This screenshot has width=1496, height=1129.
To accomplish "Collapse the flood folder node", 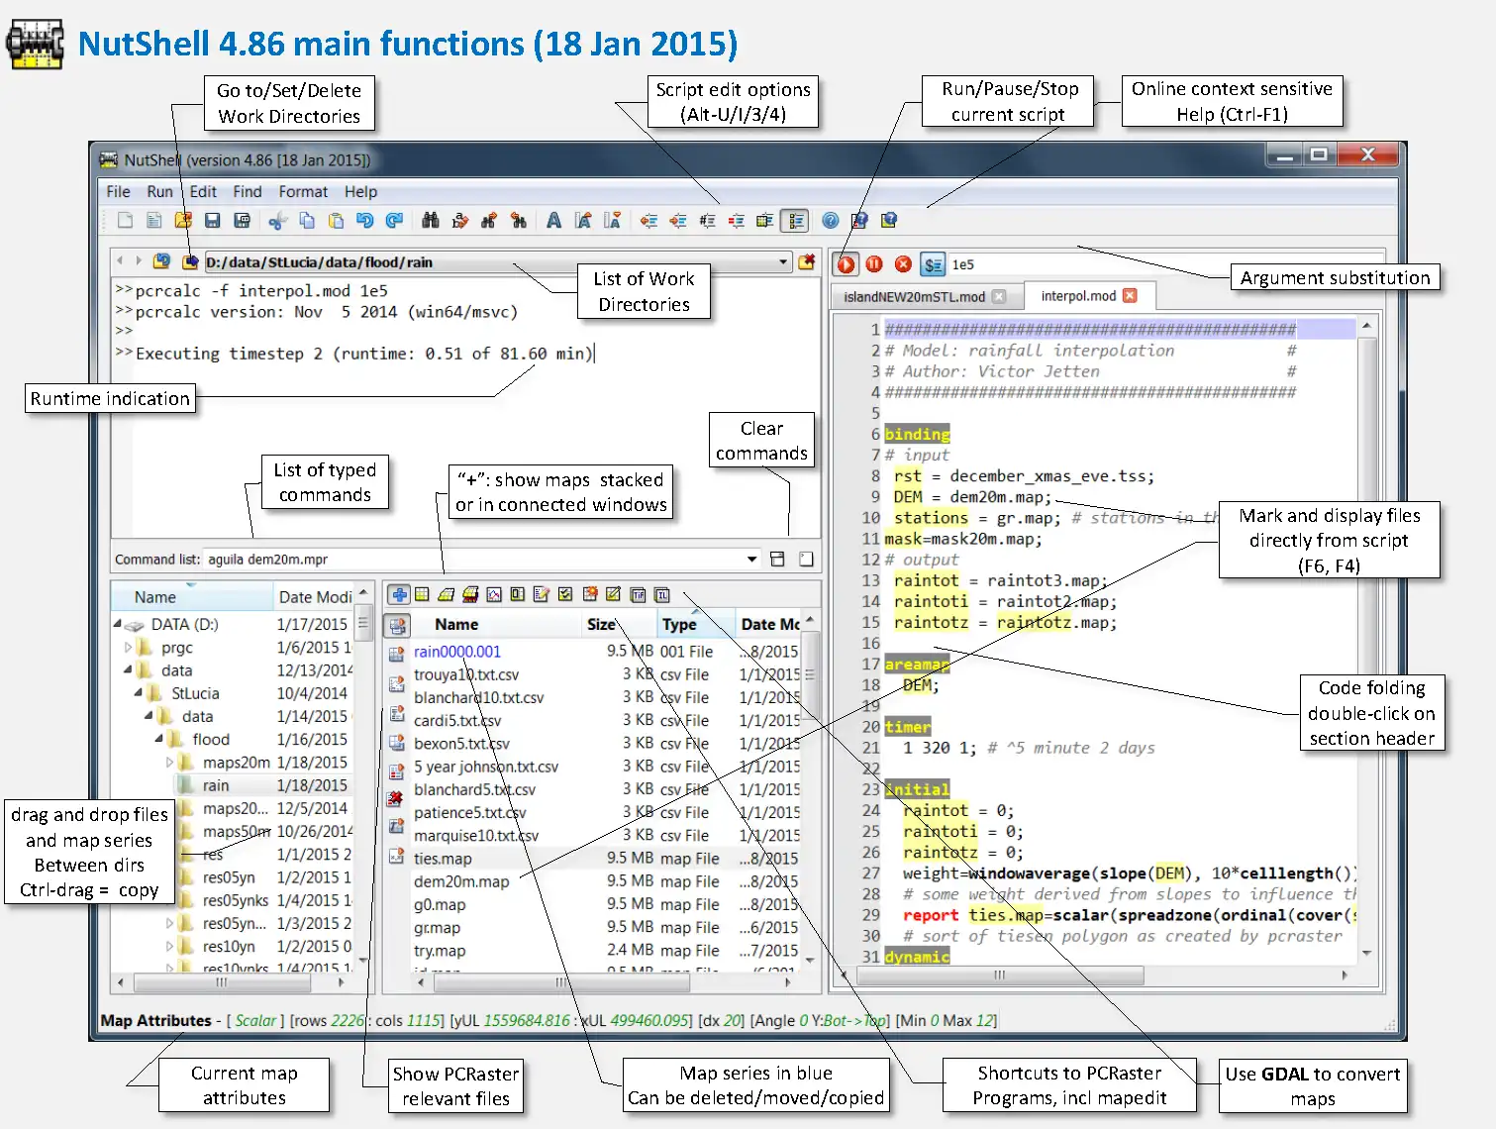I will [x=159, y=739].
